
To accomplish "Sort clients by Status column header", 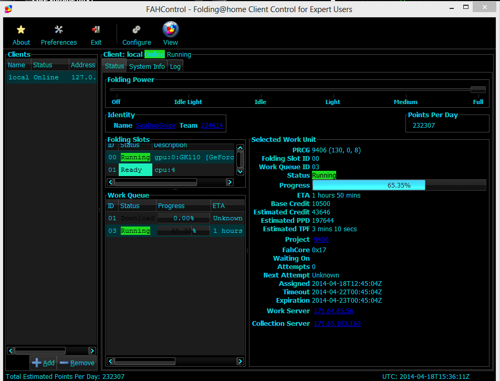I will click(50, 65).
